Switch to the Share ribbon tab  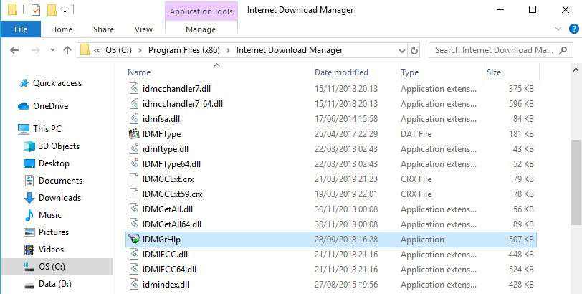pos(103,29)
